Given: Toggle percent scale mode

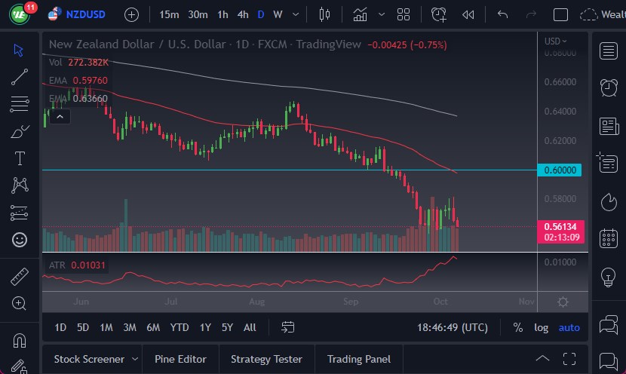Looking at the screenshot, I should 518,327.
